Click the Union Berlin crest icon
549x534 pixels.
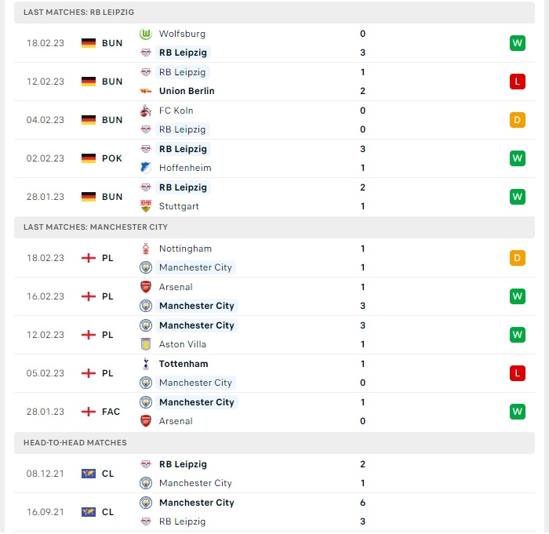pos(146,91)
